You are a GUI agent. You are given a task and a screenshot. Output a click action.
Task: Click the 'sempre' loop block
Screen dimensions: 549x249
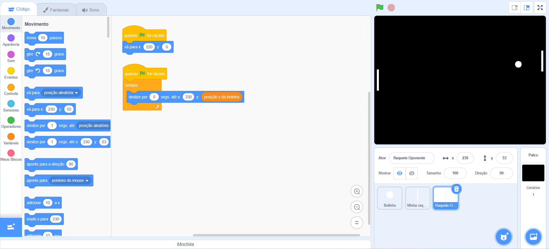pos(131,85)
